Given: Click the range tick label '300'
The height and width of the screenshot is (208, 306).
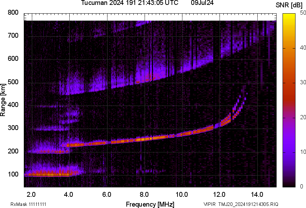Looking at the screenshot, I should coord(13,128).
